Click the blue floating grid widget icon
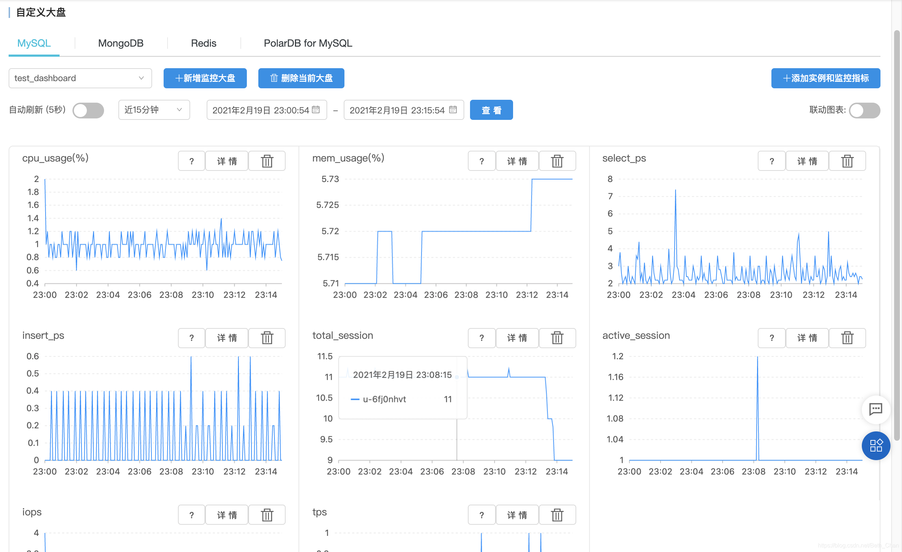The height and width of the screenshot is (552, 902). point(875,445)
